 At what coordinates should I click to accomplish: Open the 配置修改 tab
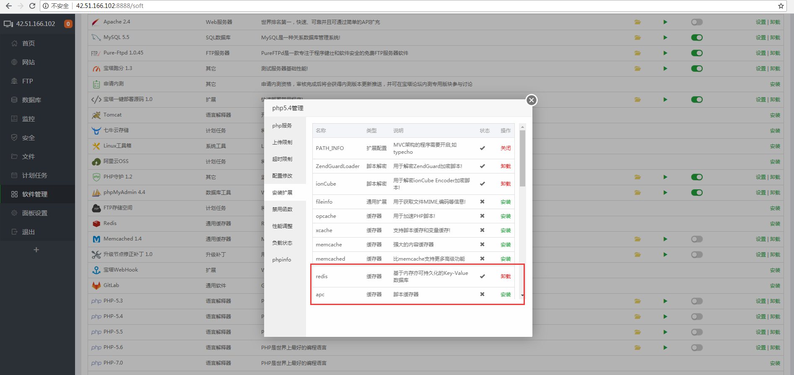285,176
